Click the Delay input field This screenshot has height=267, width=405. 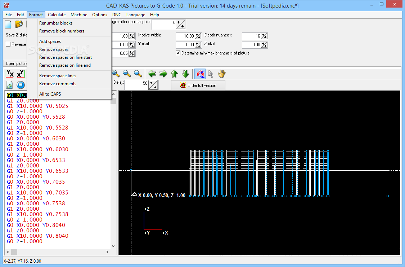(x=136, y=85)
